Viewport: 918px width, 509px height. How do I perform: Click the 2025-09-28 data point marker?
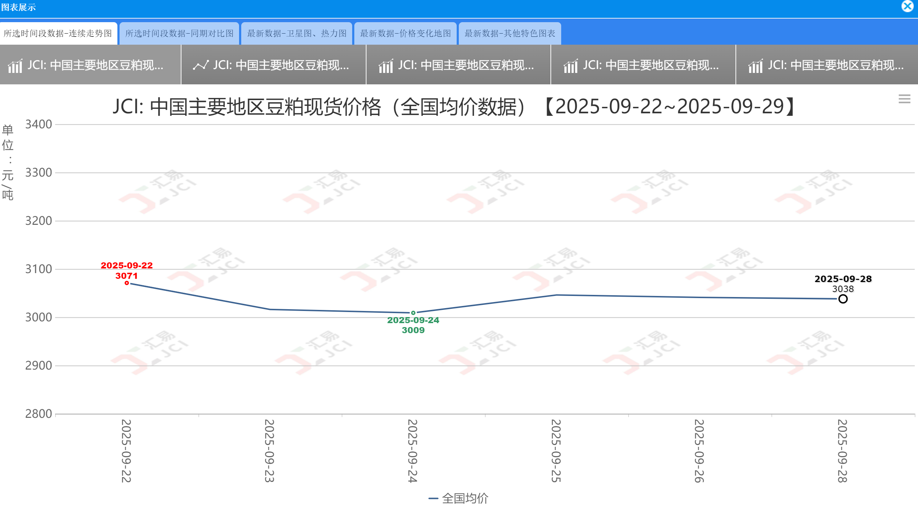(x=843, y=299)
